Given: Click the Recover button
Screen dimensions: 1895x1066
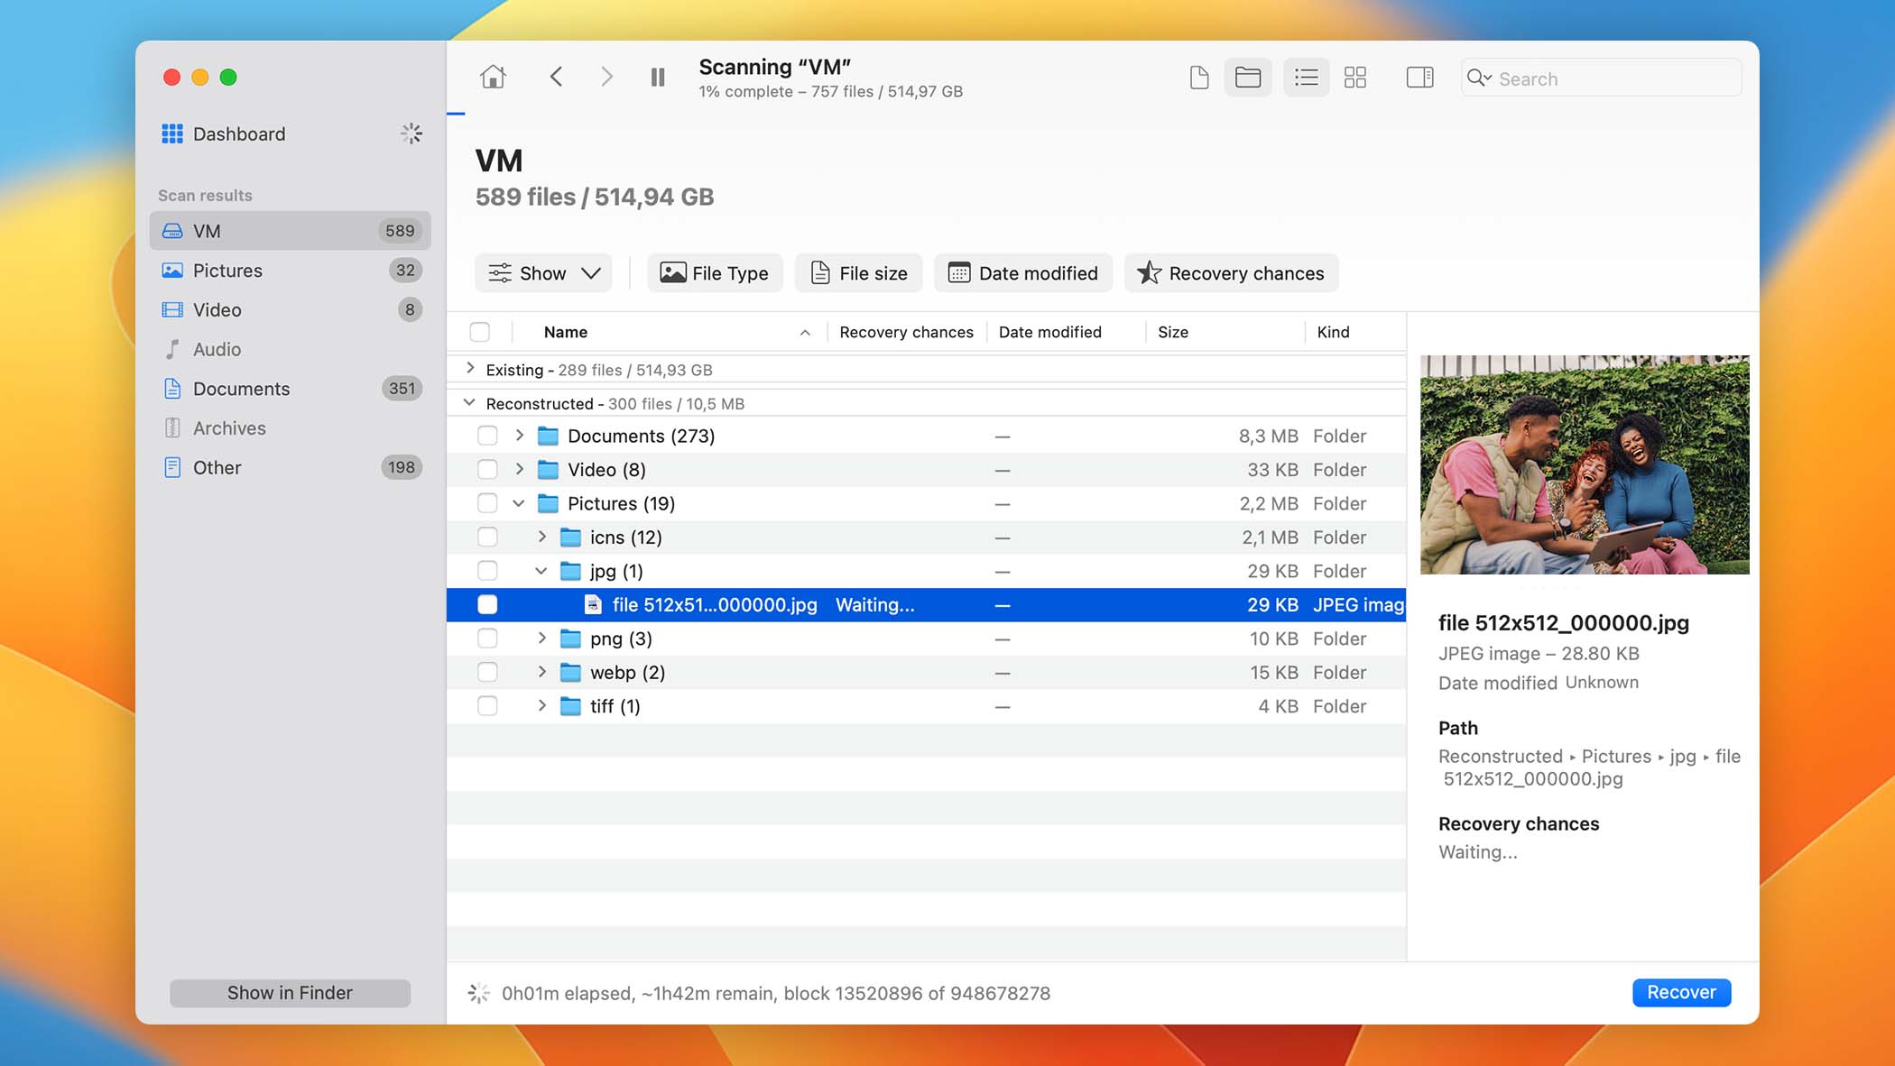Looking at the screenshot, I should coord(1681,992).
